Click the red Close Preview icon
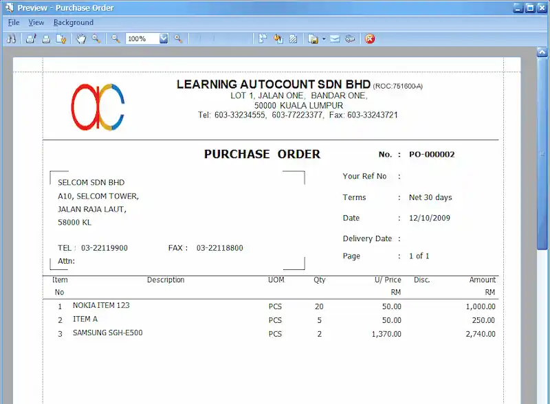Screen dimensions: 550x404 (370, 38)
